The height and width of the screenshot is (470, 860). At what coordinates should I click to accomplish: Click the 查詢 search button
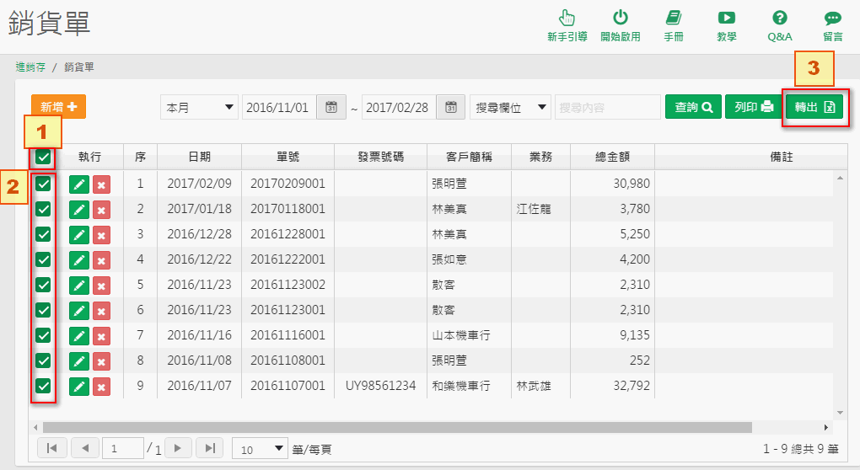click(693, 107)
